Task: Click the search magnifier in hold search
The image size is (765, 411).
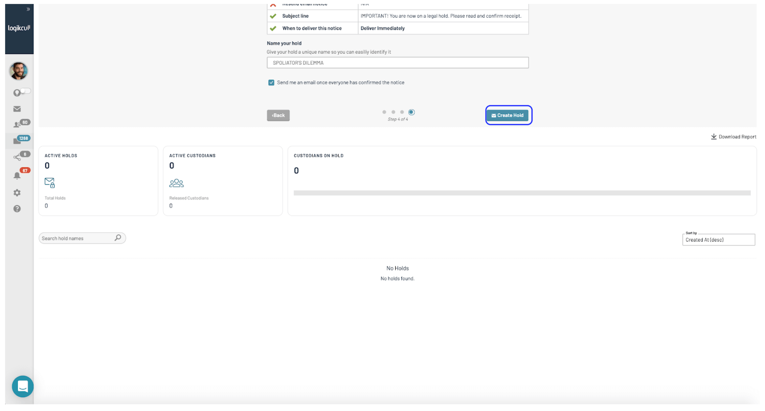Action: 118,238
